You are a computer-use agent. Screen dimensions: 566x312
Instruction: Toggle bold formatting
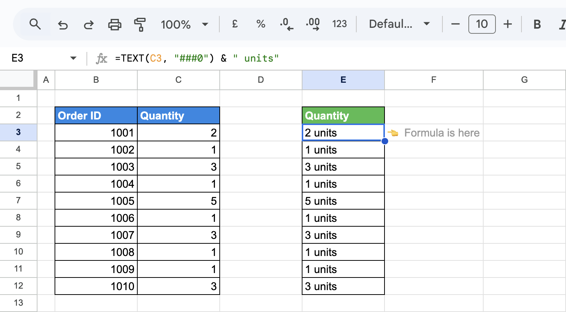[x=537, y=24]
